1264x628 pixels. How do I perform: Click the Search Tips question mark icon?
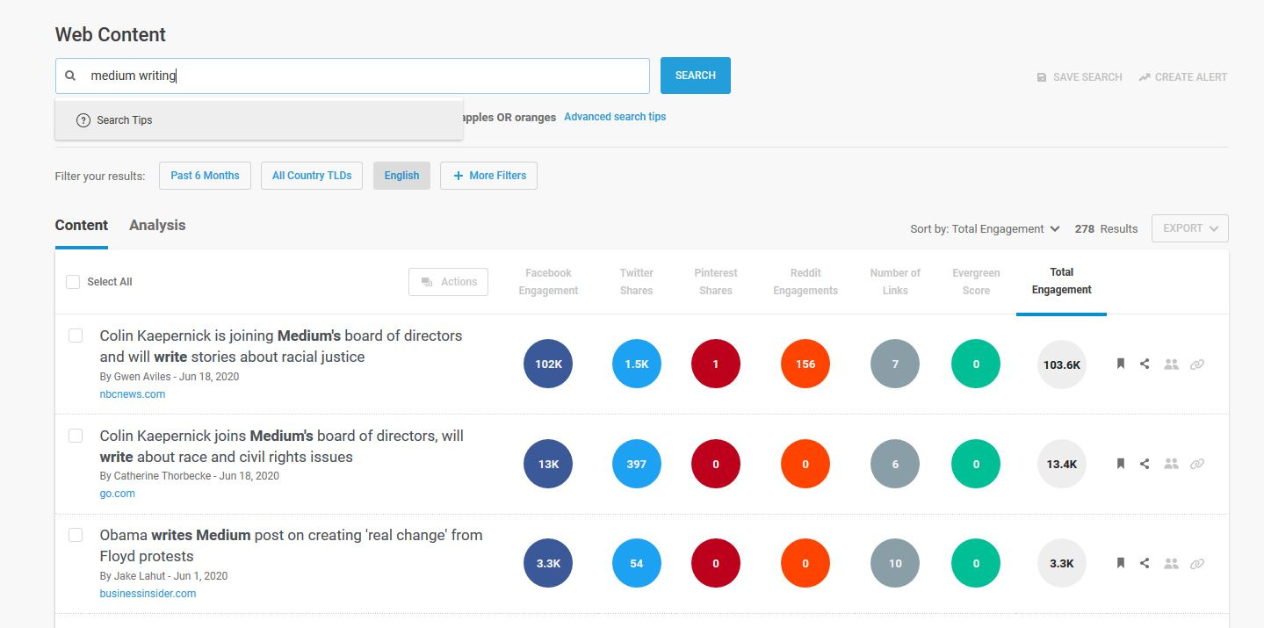tap(83, 120)
